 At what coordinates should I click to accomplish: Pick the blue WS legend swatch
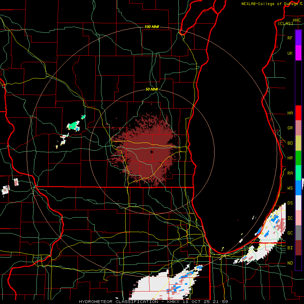click(x=298, y=188)
